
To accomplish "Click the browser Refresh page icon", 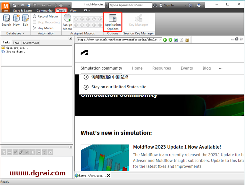I will (176, 40).
